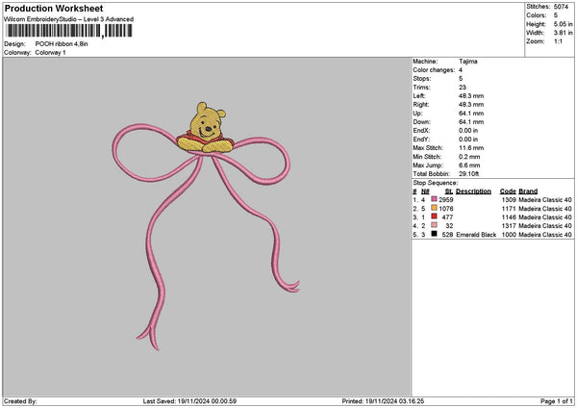Click the Pooh bear embroidery preview
The image size is (577, 408).
206,128
